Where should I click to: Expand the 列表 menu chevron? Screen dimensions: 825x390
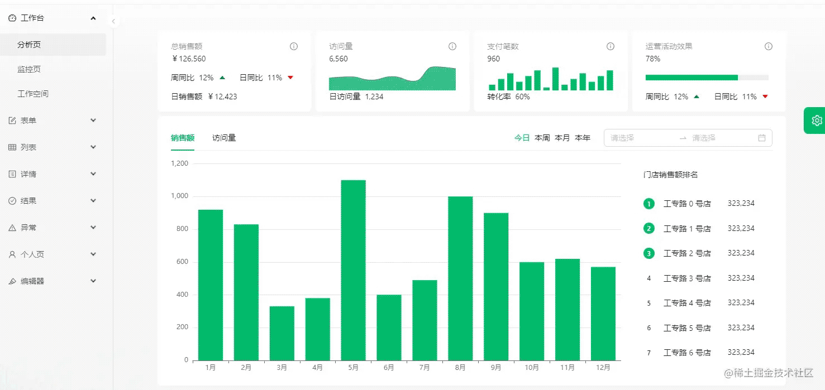click(x=93, y=147)
